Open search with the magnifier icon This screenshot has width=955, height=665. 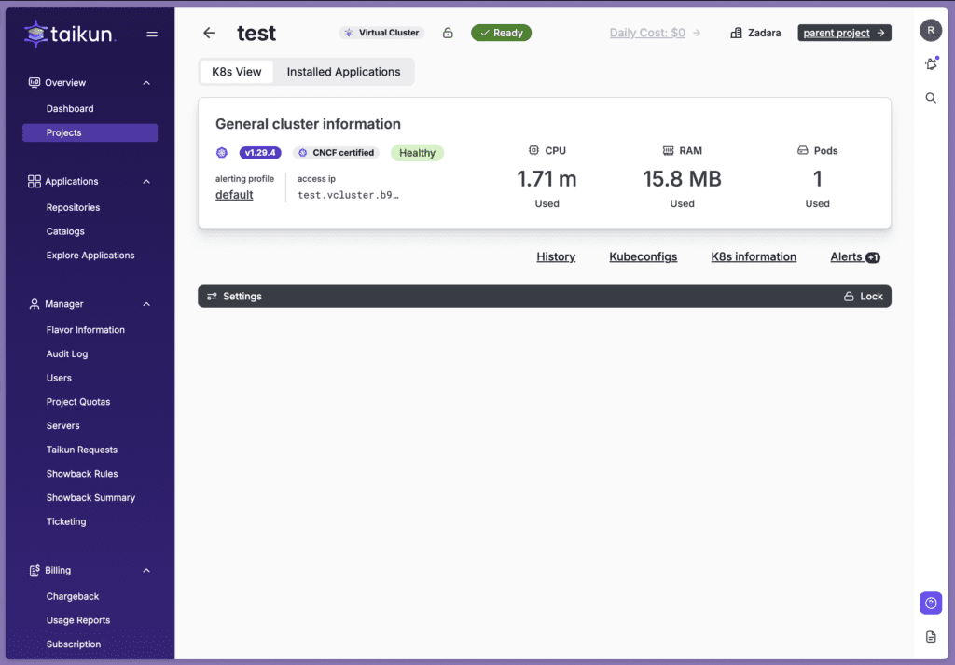click(x=931, y=98)
